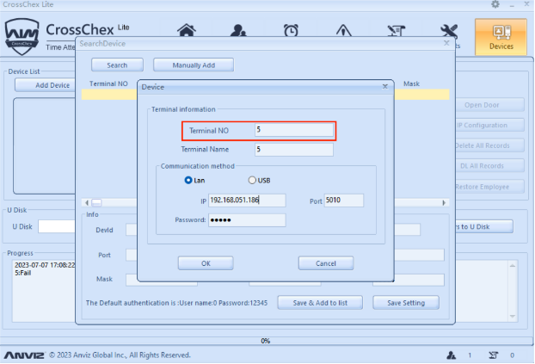Click the Port number field
535x364 pixels.
[x=344, y=200]
